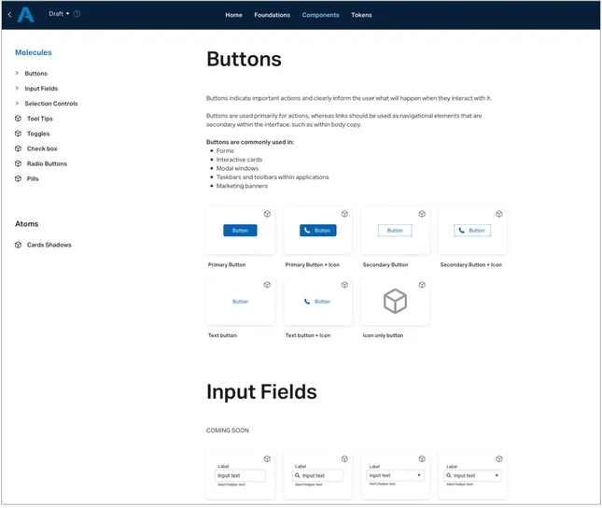
Task: Click the Primary Button caption
Action: [227, 265]
